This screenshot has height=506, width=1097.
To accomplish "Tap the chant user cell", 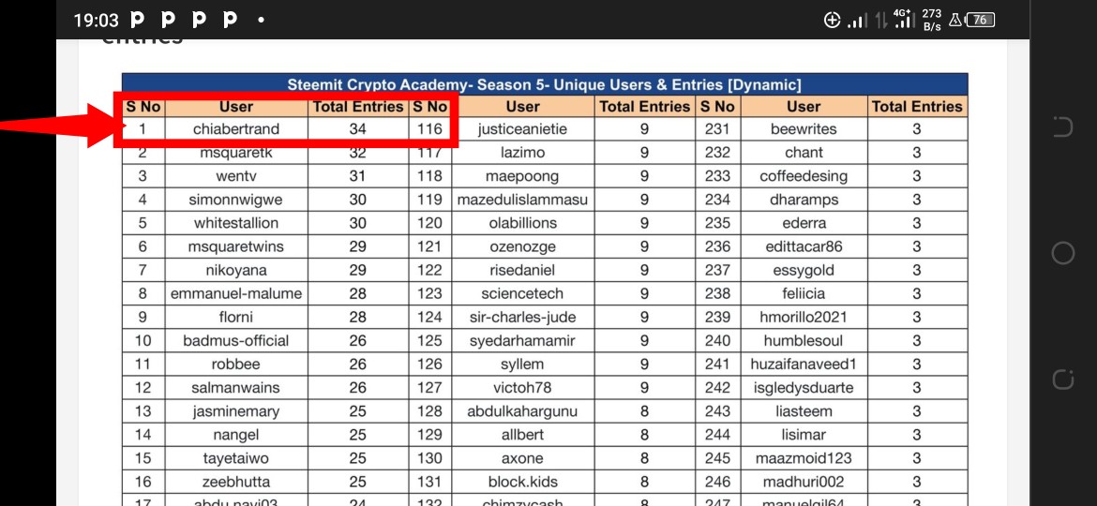I will point(804,153).
